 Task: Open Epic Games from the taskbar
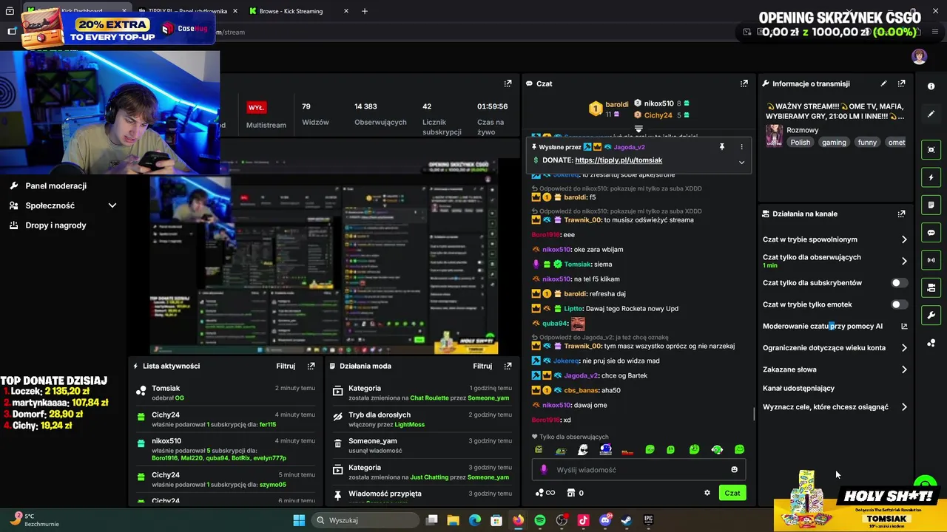[x=648, y=520]
